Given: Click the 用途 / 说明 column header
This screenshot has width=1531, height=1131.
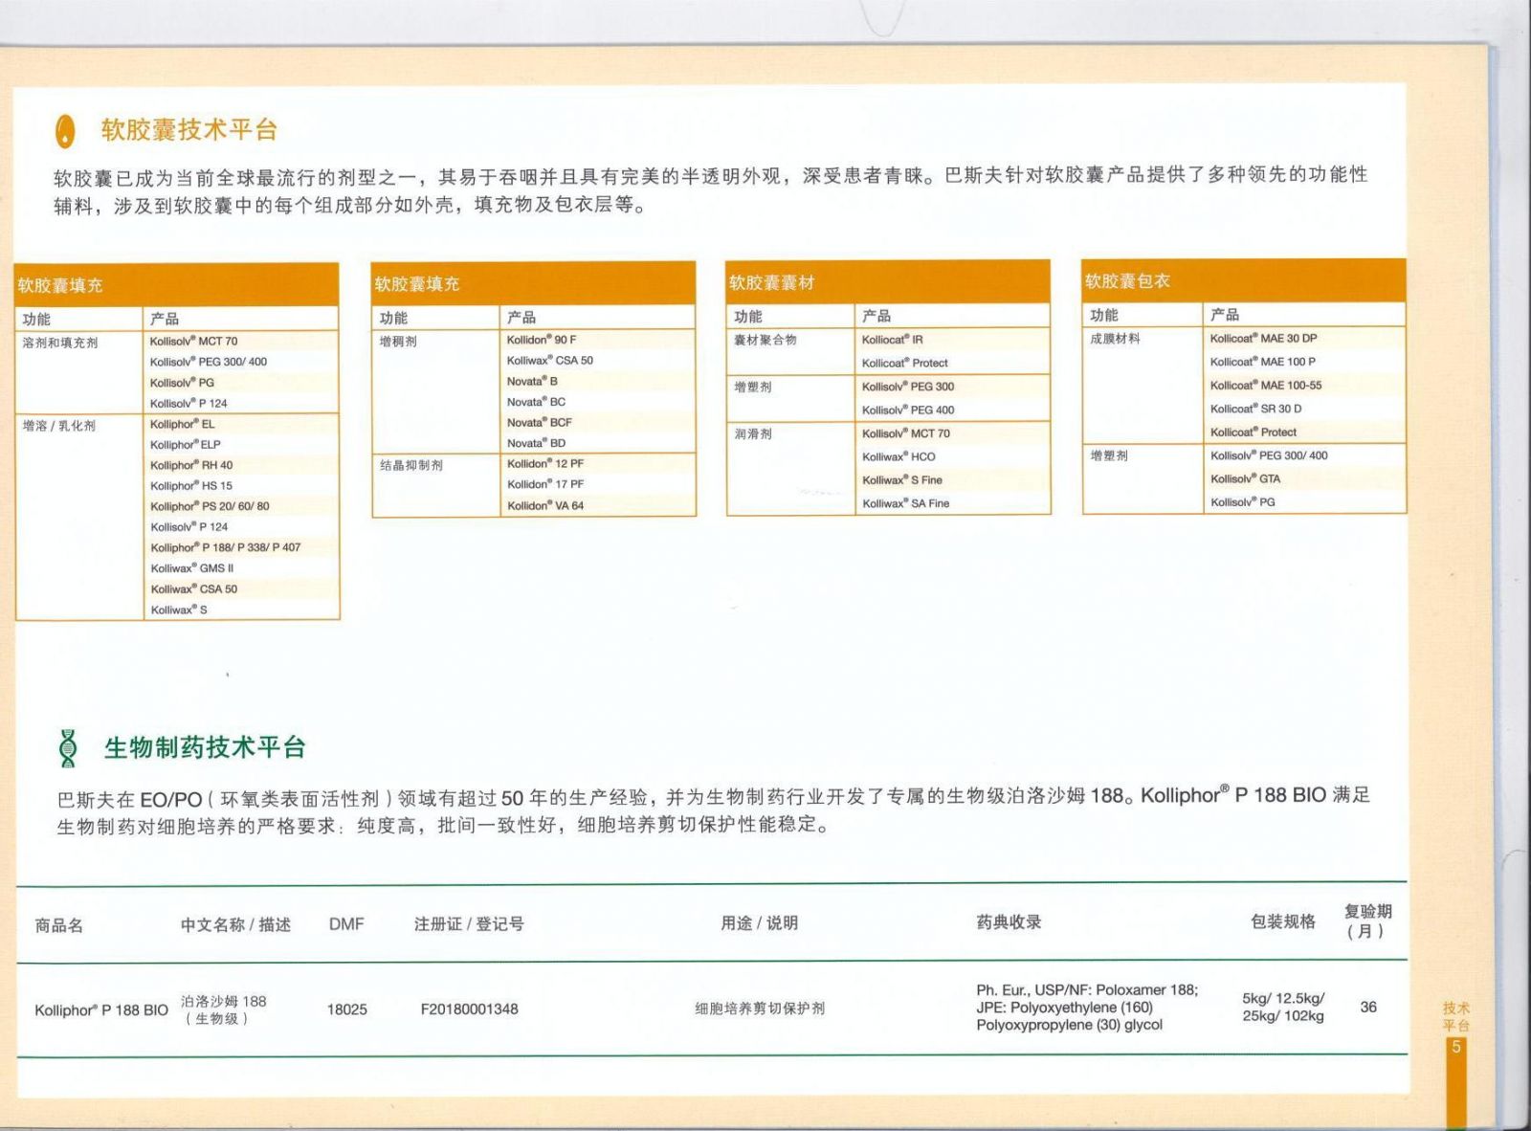Looking at the screenshot, I should tap(760, 922).
